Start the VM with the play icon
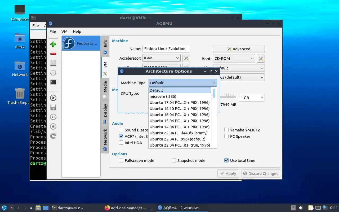Viewport: 339px width, 212px height. point(53,98)
